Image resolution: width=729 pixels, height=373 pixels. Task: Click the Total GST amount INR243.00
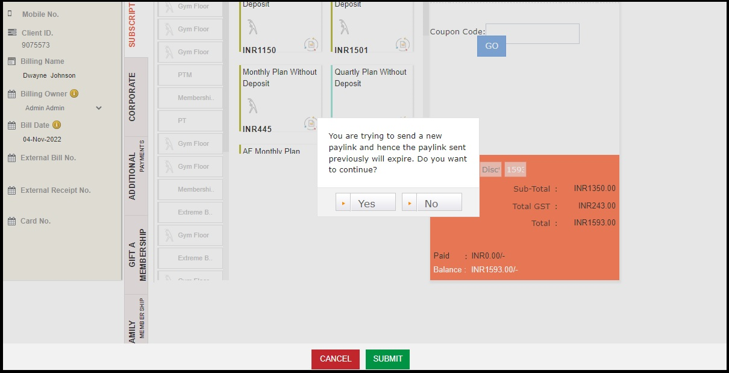click(x=597, y=205)
